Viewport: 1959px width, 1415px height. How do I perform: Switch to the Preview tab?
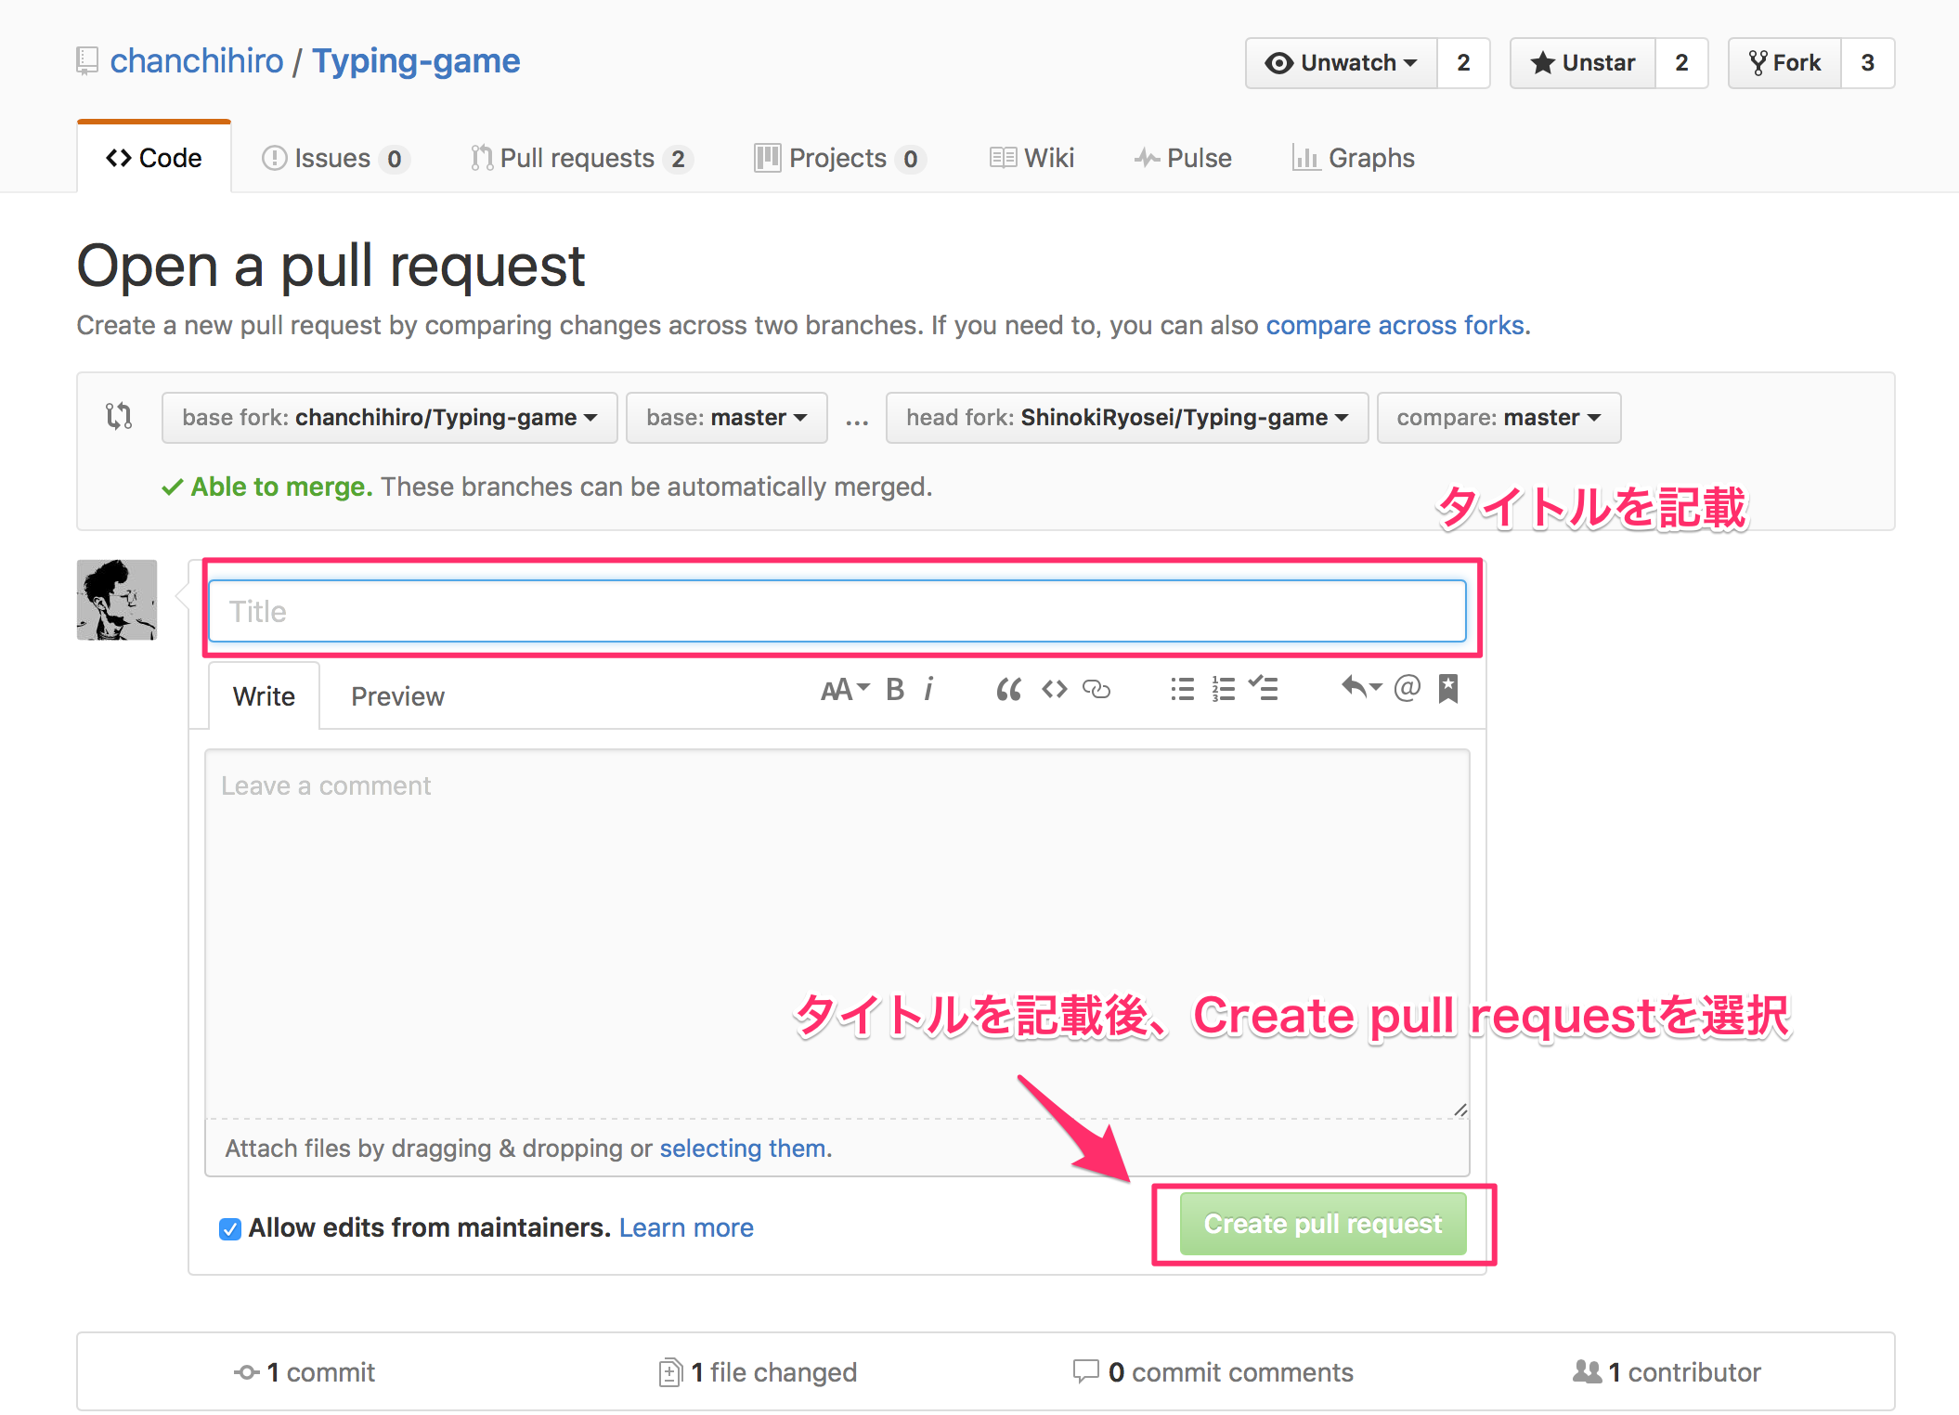(397, 696)
